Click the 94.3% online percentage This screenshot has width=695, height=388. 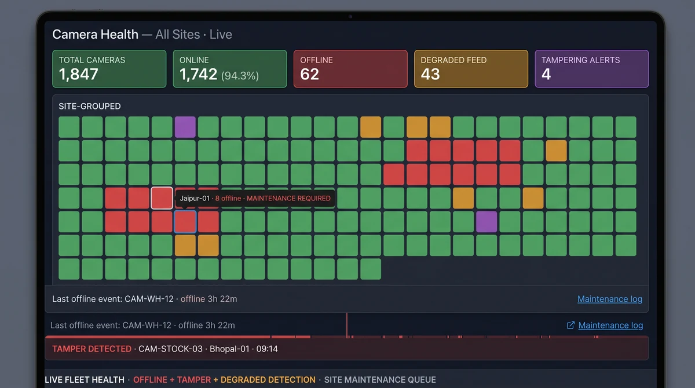point(240,76)
